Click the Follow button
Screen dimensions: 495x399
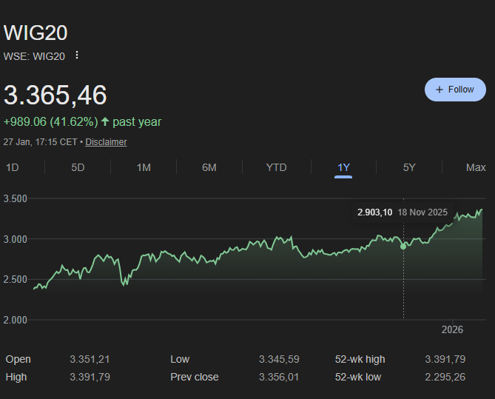coord(455,90)
